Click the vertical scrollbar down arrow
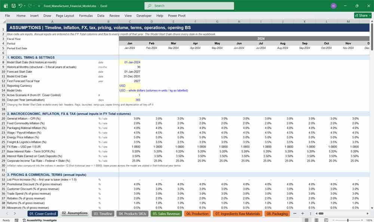Viewport: 374px width, 222px height. [x=372, y=208]
